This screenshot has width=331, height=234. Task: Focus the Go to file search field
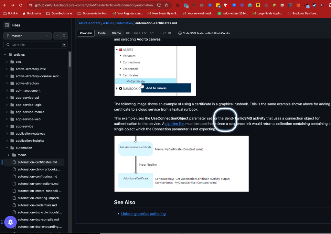tap(36, 45)
